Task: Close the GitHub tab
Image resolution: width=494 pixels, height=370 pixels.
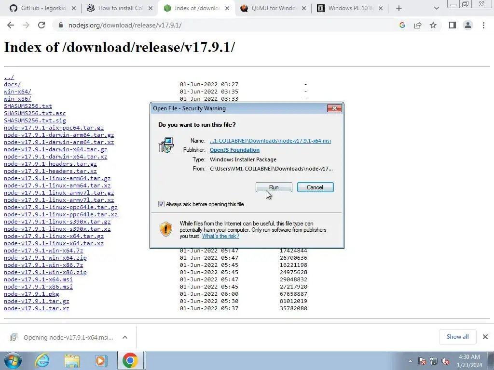Action: coord(74,8)
